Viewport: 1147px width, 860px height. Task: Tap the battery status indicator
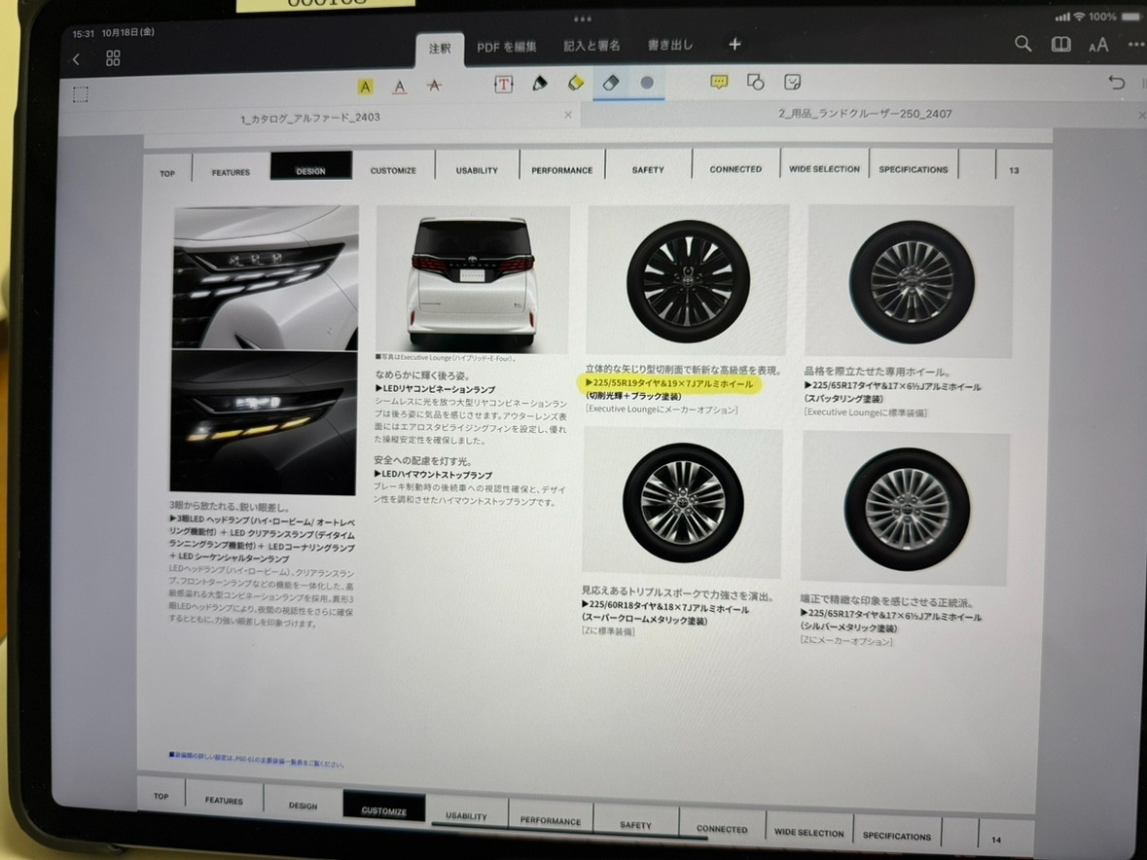click(x=1130, y=17)
